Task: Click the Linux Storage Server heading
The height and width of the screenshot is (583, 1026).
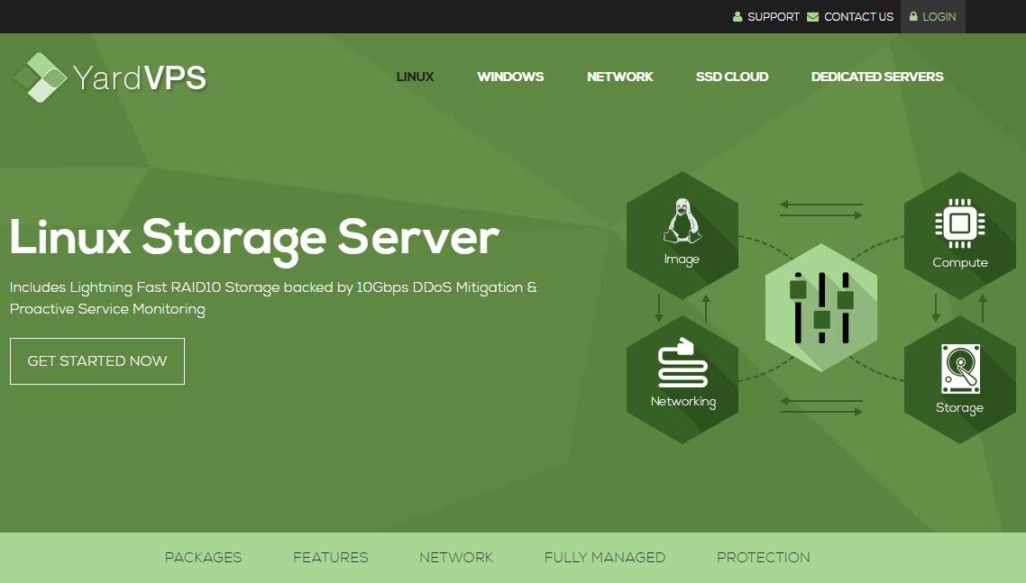Action: (x=254, y=237)
